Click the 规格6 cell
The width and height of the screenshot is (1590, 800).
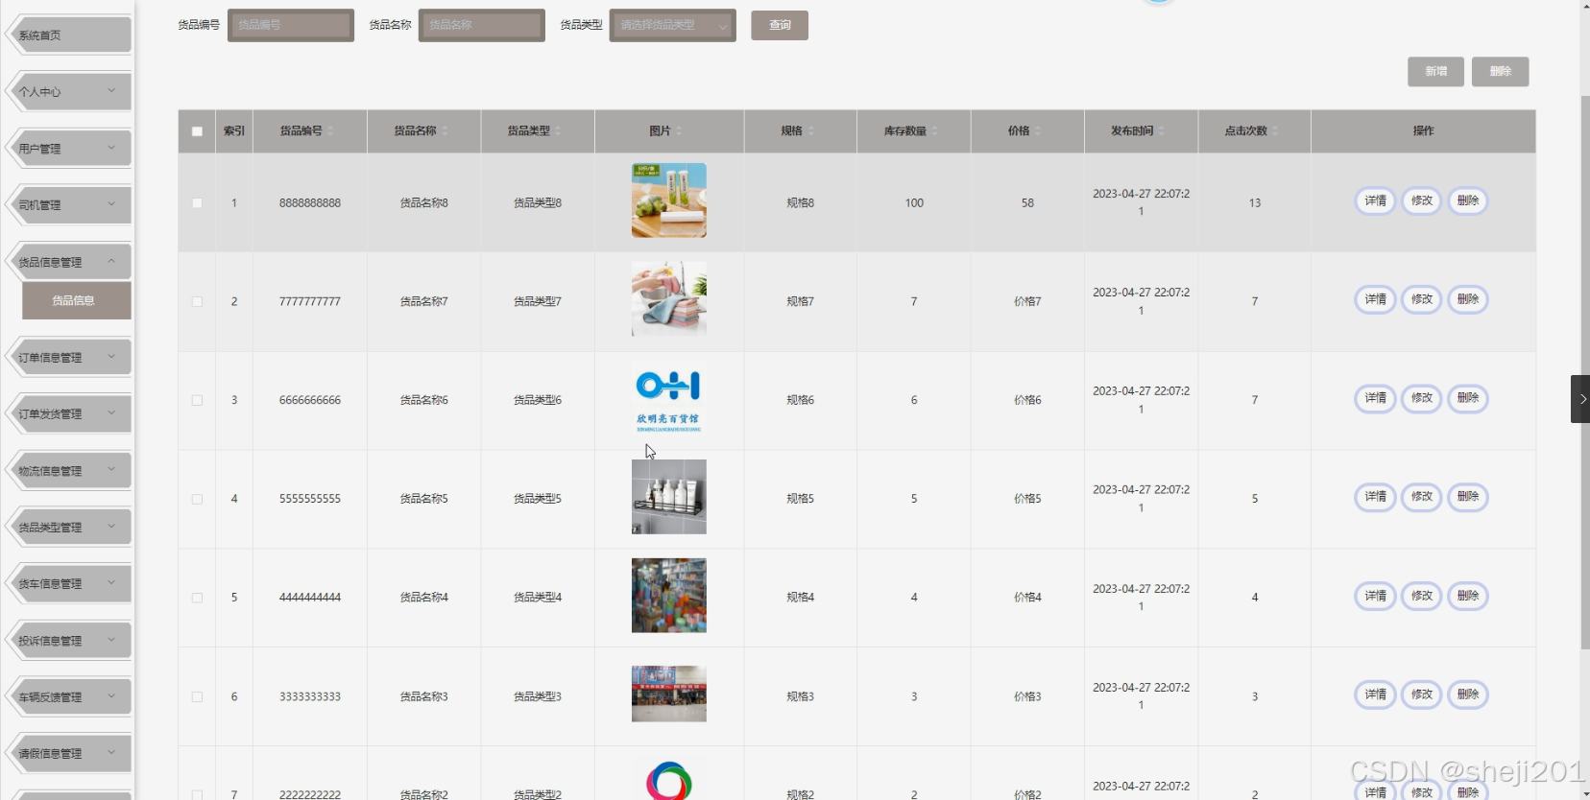point(801,401)
